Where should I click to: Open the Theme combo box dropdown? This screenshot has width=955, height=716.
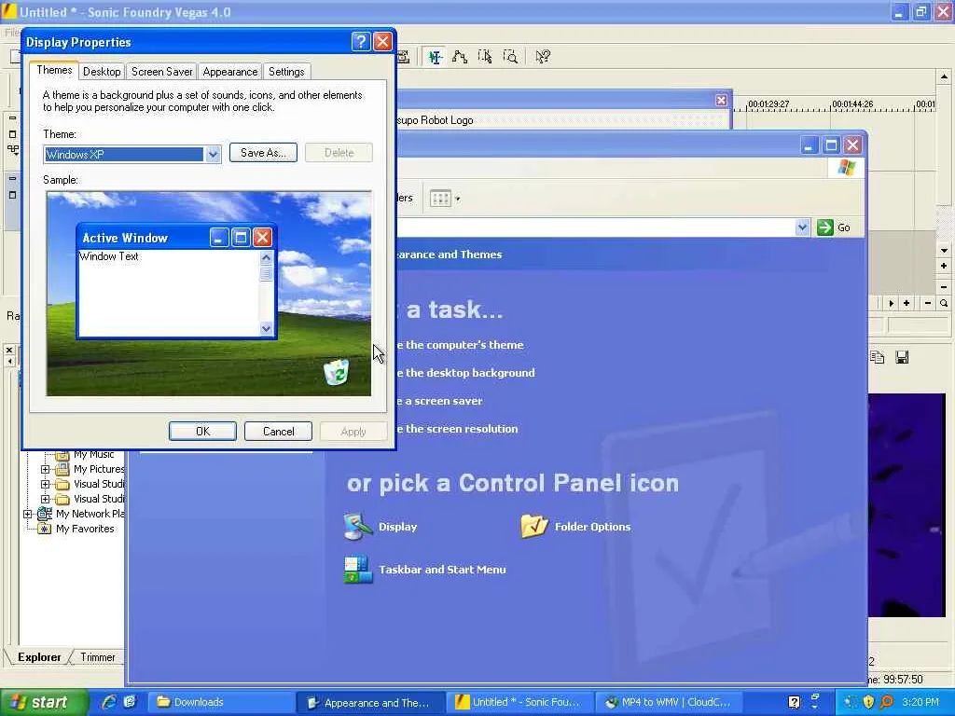[213, 155]
